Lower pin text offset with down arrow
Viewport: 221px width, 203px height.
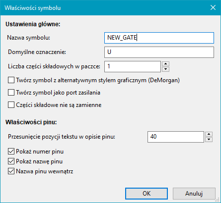tap(209, 140)
